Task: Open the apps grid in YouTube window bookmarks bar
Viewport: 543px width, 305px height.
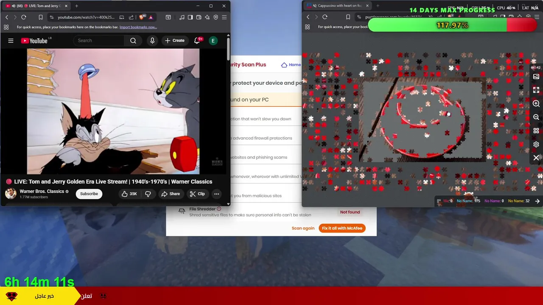Action: tap(6, 27)
